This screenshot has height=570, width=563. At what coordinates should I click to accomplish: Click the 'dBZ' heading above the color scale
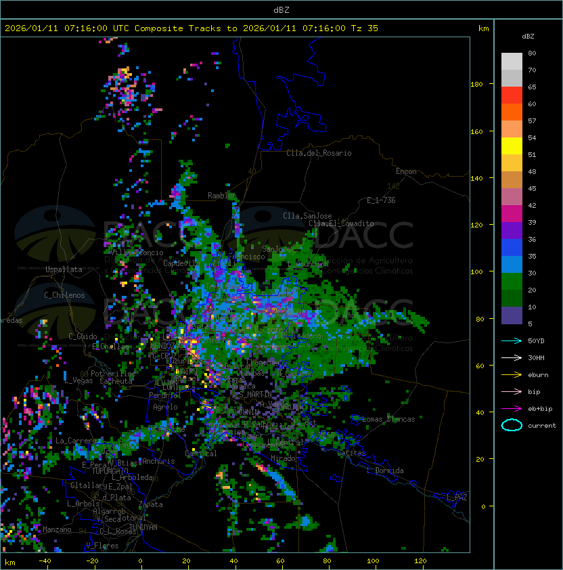pyautogui.click(x=528, y=37)
